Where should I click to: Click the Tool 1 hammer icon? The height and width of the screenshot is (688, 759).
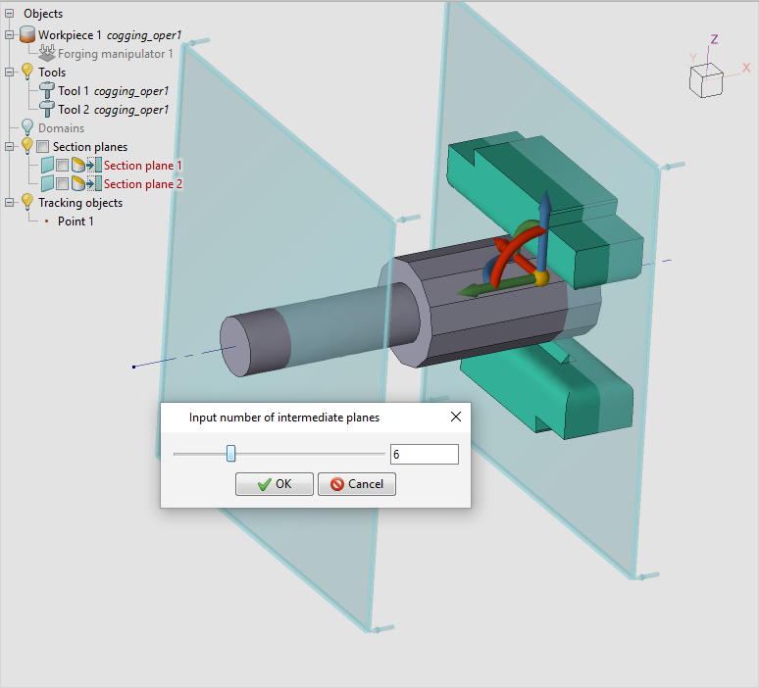tap(46, 91)
